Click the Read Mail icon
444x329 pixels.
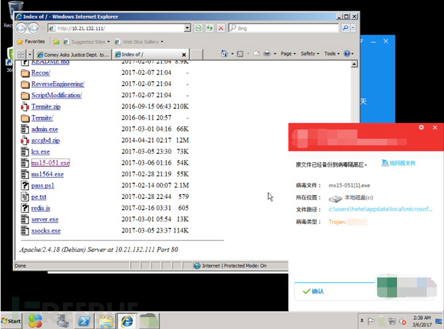click(x=257, y=54)
